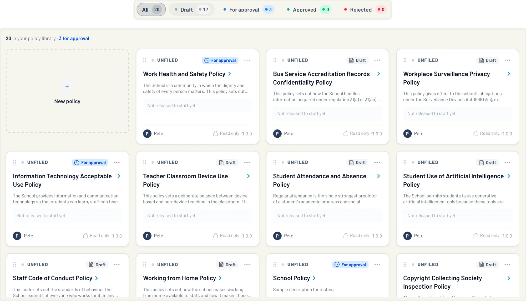This screenshot has width=526, height=301.
Task: Open more options on Information Technology Acceptable Use card
Action: pos(117,163)
